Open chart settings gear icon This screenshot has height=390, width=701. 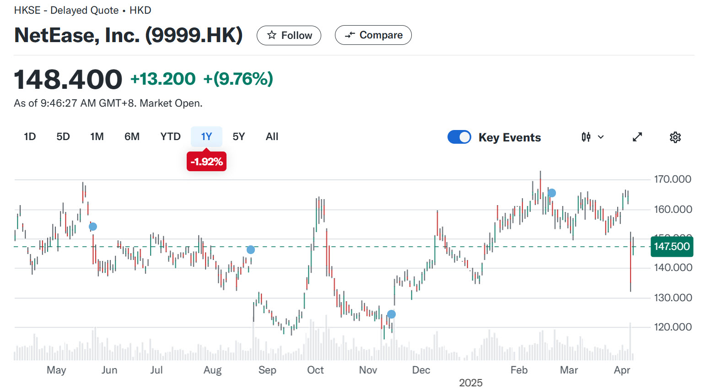coord(675,137)
